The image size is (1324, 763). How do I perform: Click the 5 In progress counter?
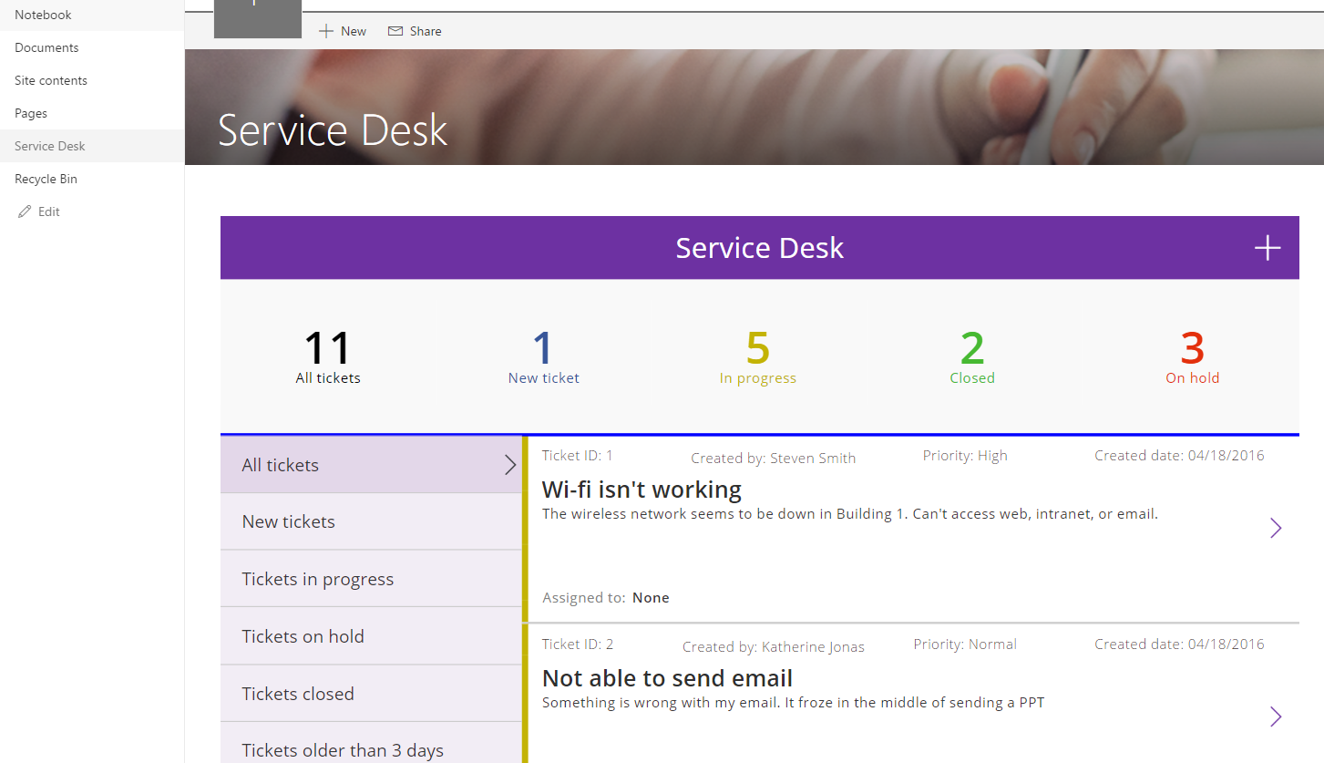coord(757,357)
